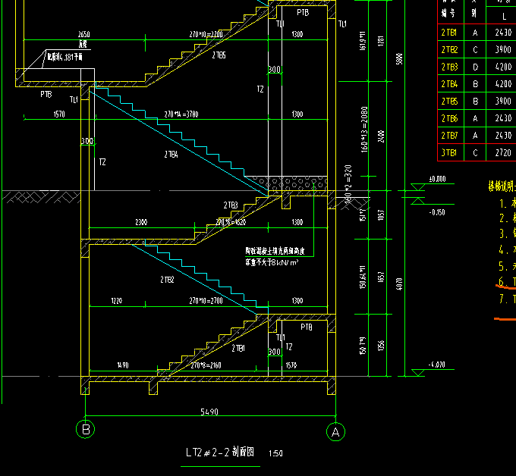
Task: Click the 2650 horizontal dimension
Action: pos(84,34)
